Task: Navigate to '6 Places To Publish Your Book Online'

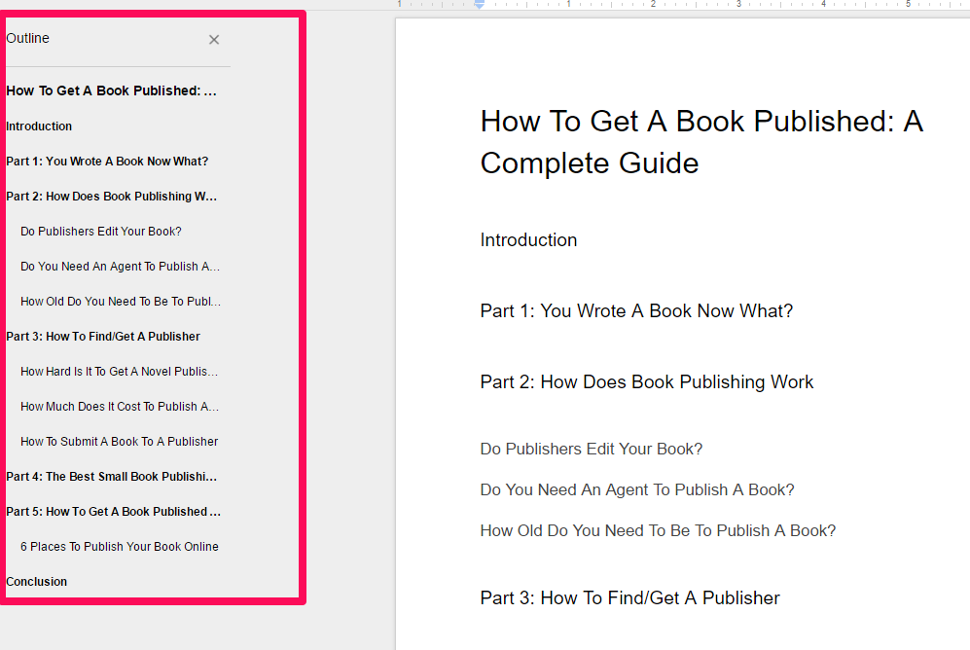Action: (x=120, y=547)
